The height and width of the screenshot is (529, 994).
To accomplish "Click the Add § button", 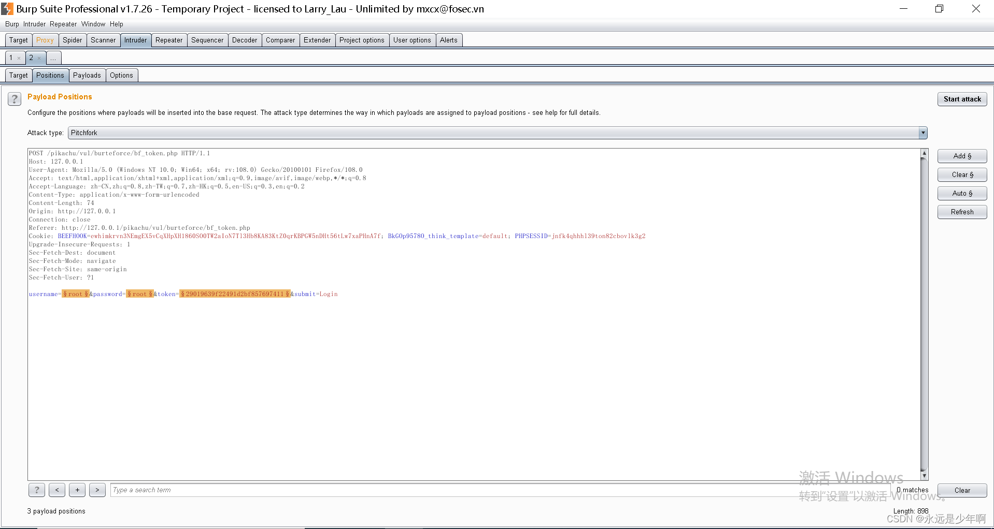I will click(962, 156).
